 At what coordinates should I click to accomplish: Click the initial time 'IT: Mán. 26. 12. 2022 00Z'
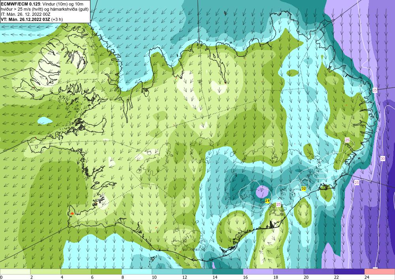[26, 14]
